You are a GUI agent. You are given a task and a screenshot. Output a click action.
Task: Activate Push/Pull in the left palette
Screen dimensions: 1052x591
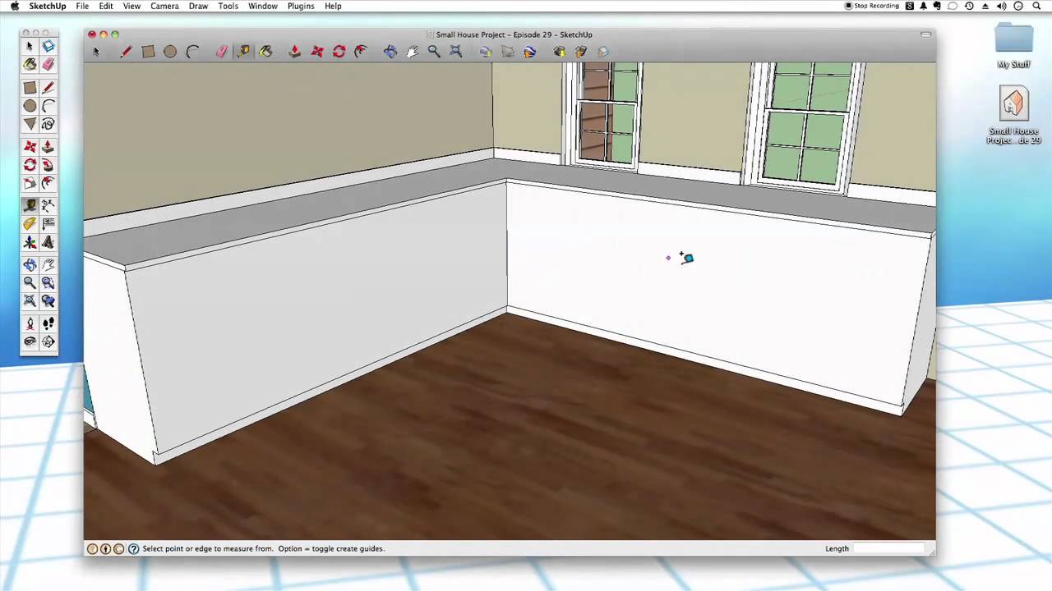(x=48, y=147)
